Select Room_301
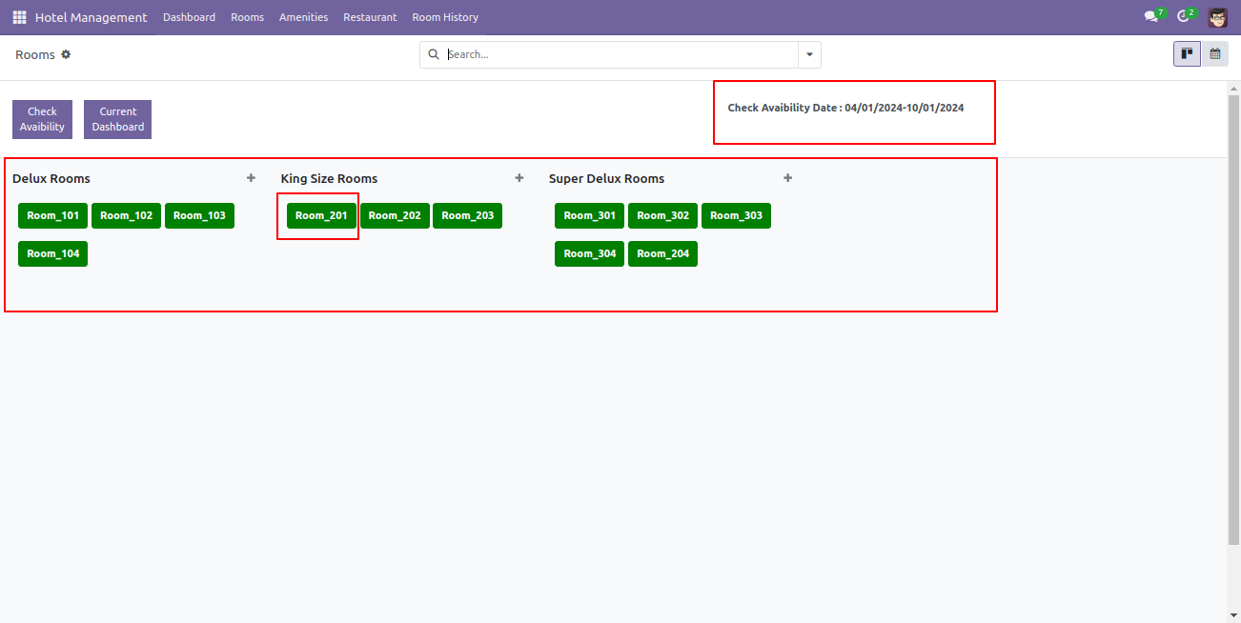 point(590,215)
